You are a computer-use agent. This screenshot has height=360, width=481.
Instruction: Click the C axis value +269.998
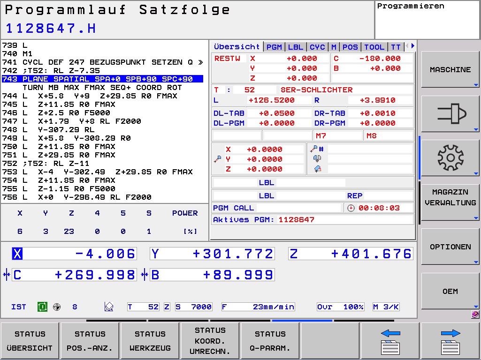click(95, 275)
